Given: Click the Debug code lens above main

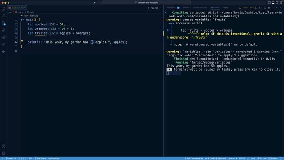Looking at the screenshot, I should (34, 16).
